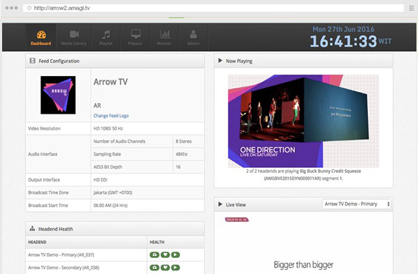Click the Now Playing play triangle icon
Screen dimensions: 418x274
click(220, 61)
